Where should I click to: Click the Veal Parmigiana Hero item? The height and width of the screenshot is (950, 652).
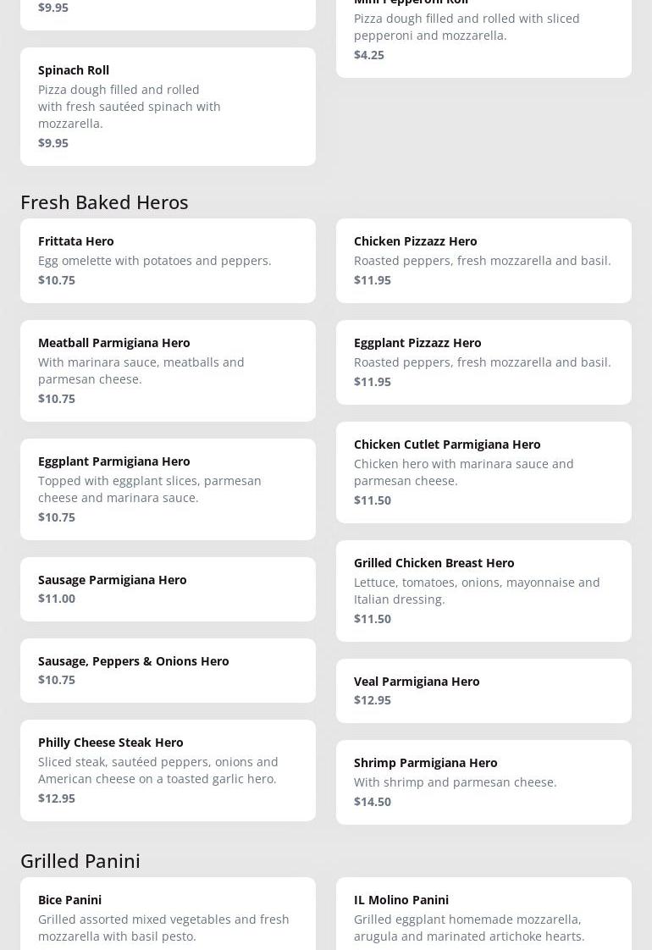pos(483,690)
